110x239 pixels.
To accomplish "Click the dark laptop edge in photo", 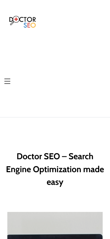I will coord(55,237).
